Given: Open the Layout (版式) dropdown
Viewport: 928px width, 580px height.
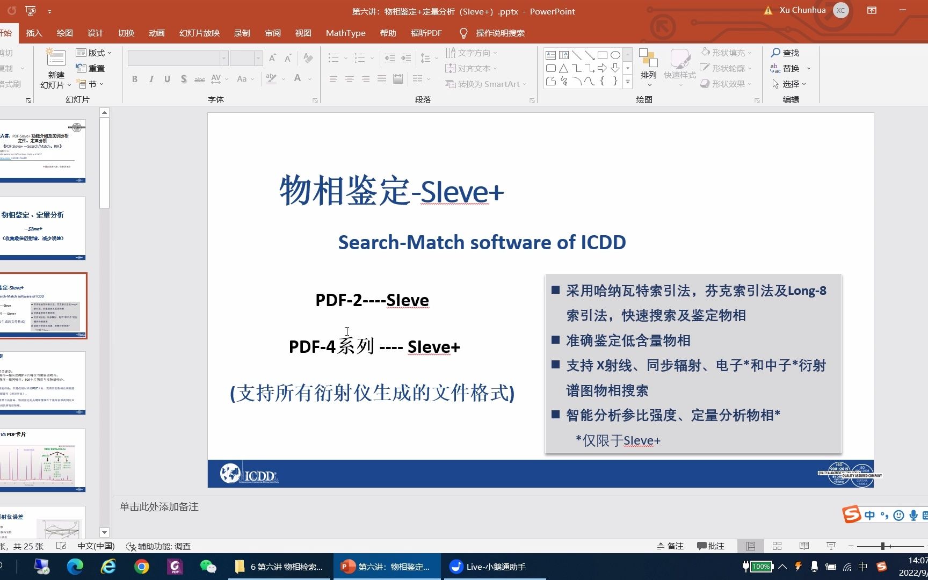Looking at the screenshot, I should (x=93, y=53).
